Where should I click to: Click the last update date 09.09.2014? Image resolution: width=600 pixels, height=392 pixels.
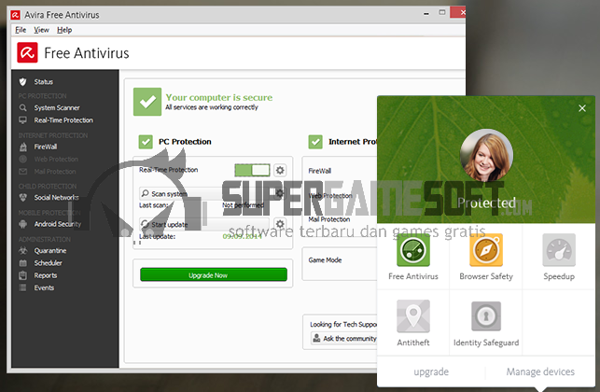pyautogui.click(x=243, y=236)
